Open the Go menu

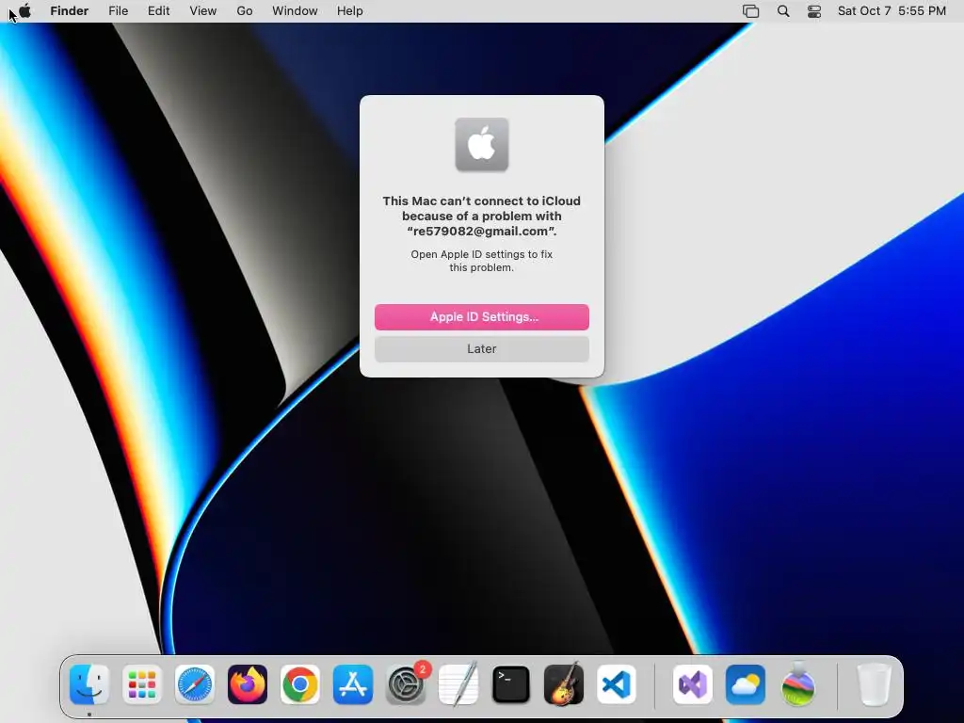point(245,11)
